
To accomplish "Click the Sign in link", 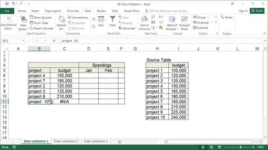I will click(x=243, y=11).
